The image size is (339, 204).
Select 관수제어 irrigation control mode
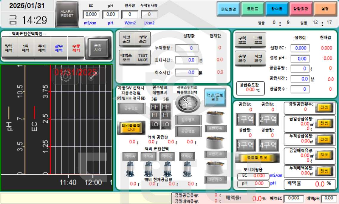coord(59,48)
